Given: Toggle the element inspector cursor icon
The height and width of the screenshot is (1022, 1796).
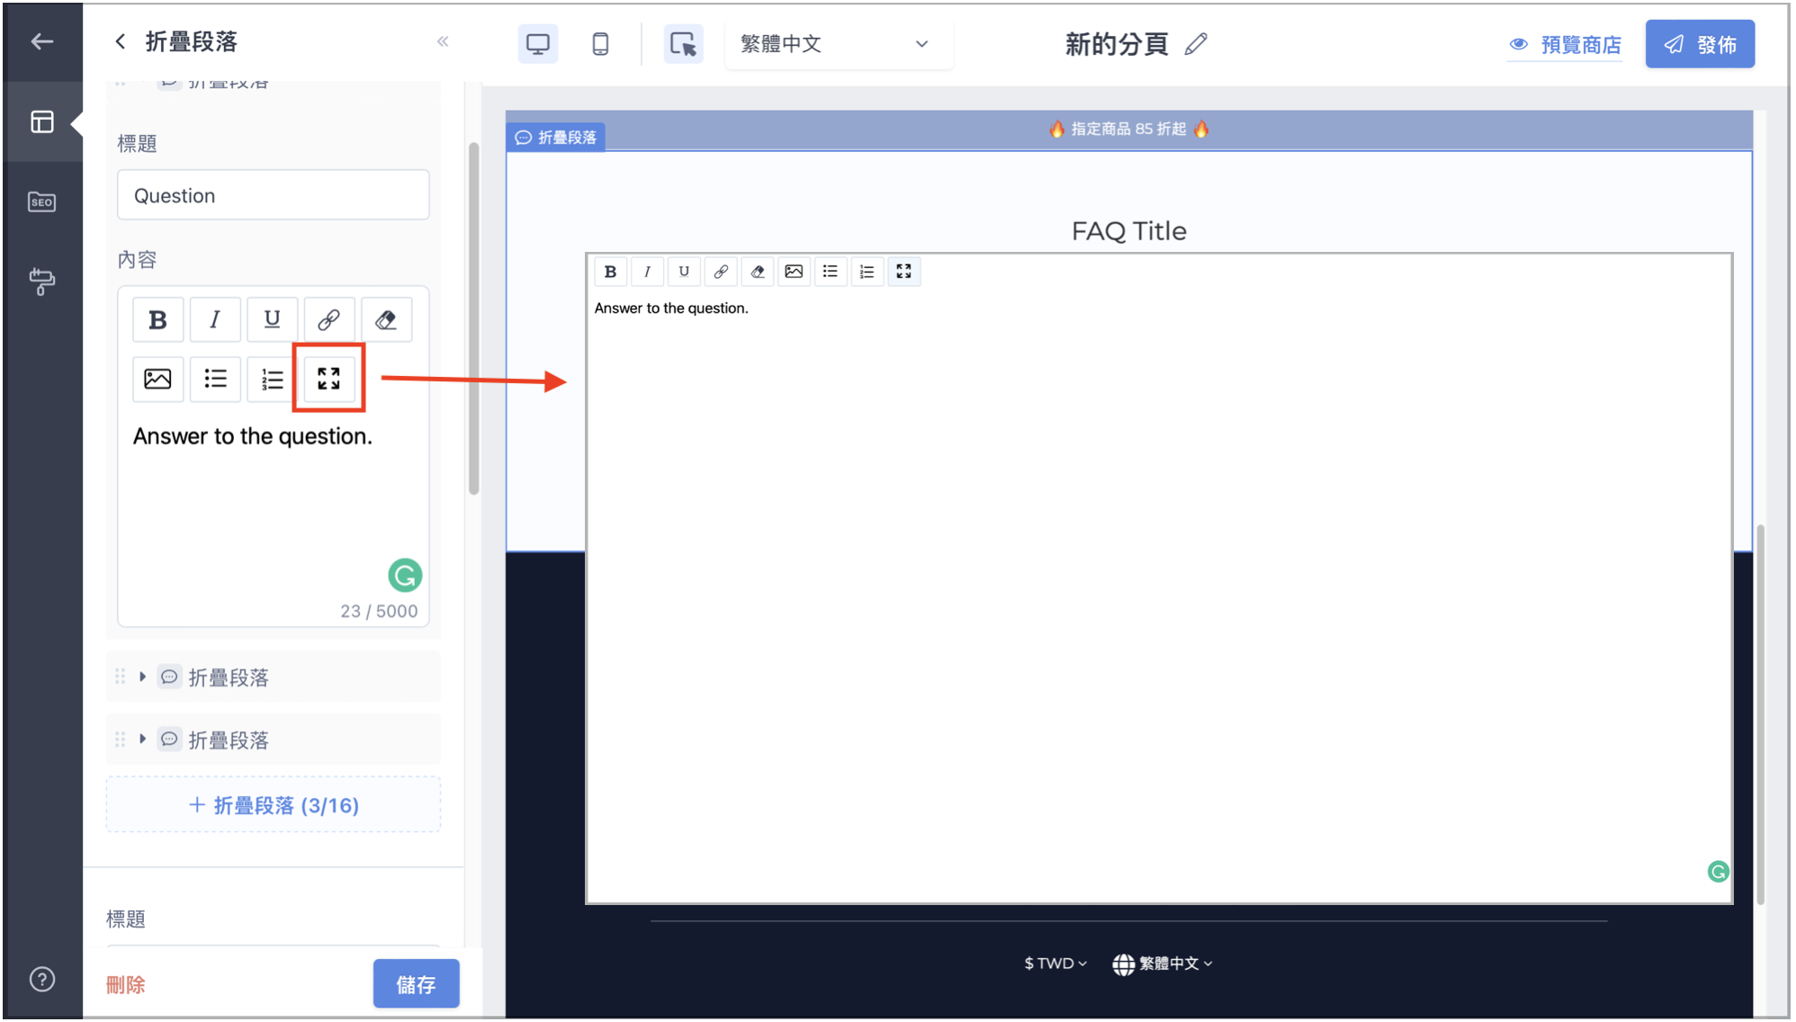Looking at the screenshot, I should click(683, 43).
